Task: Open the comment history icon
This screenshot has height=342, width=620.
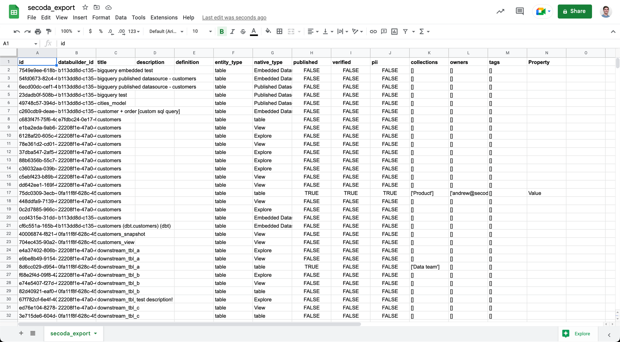Action: coord(519,11)
